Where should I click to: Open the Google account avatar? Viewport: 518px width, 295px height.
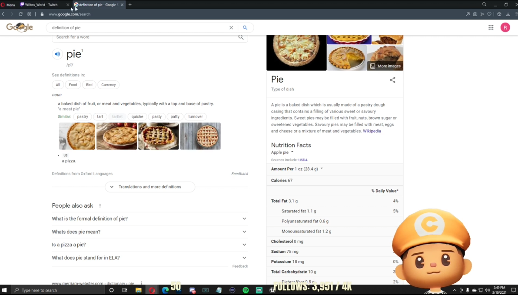pos(505,27)
